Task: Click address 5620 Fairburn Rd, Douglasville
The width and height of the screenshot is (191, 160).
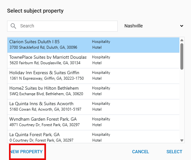Action: [x=45, y=63]
